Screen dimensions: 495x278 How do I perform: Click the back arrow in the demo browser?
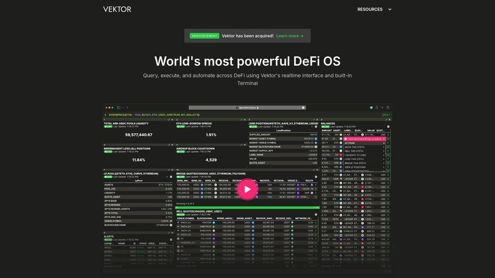(x=127, y=108)
